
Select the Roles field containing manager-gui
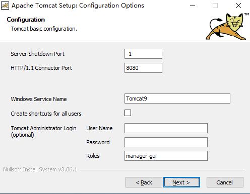click(x=166, y=156)
